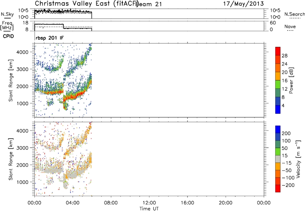Image resolution: width=305 pixels, height=211 pixels.
Task: Click the 'N.Sky' legend label
Action: pos(7,14)
